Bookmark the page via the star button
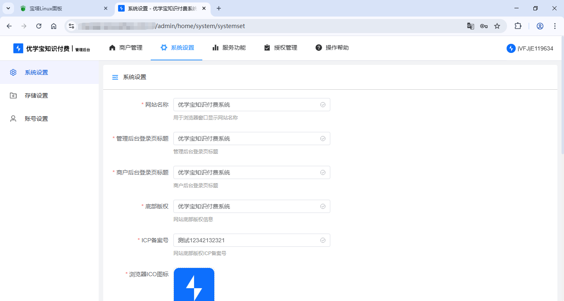The height and width of the screenshot is (301, 564). (497, 26)
